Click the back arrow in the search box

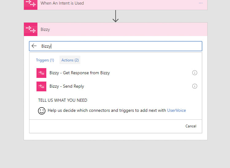point(34,46)
